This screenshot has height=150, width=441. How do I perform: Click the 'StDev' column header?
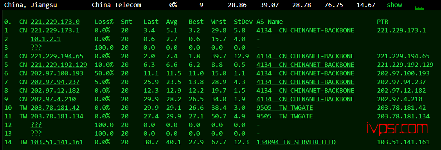pyautogui.click(x=243, y=22)
